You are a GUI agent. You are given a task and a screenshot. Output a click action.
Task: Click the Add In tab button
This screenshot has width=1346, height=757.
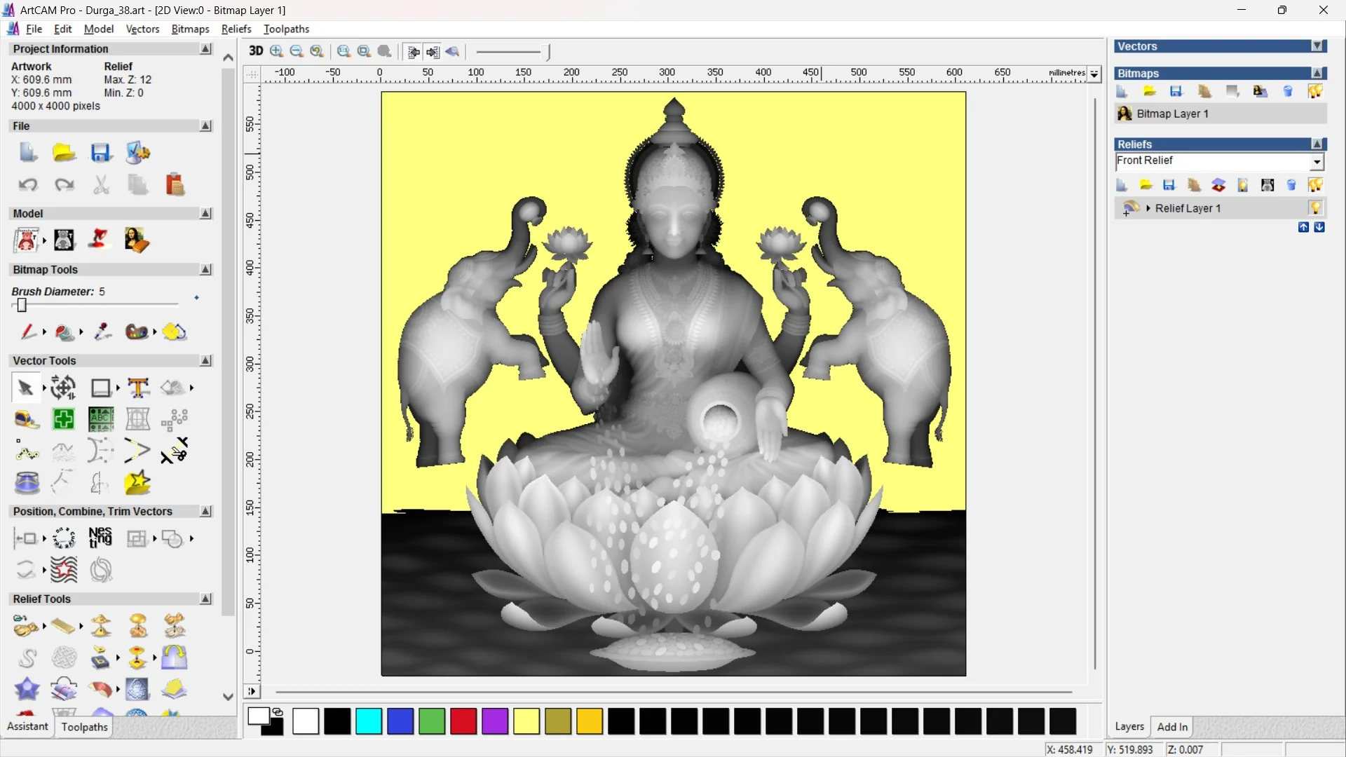(1172, 727)
